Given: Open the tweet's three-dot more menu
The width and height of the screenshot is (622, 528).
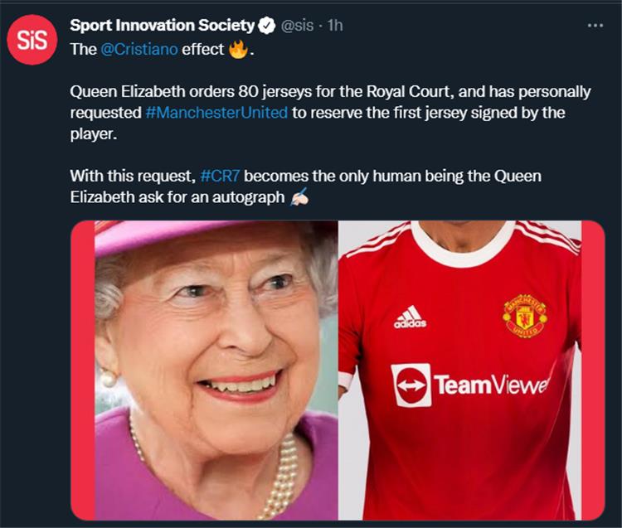Looking at the screenshot, I should click(595, 26).
